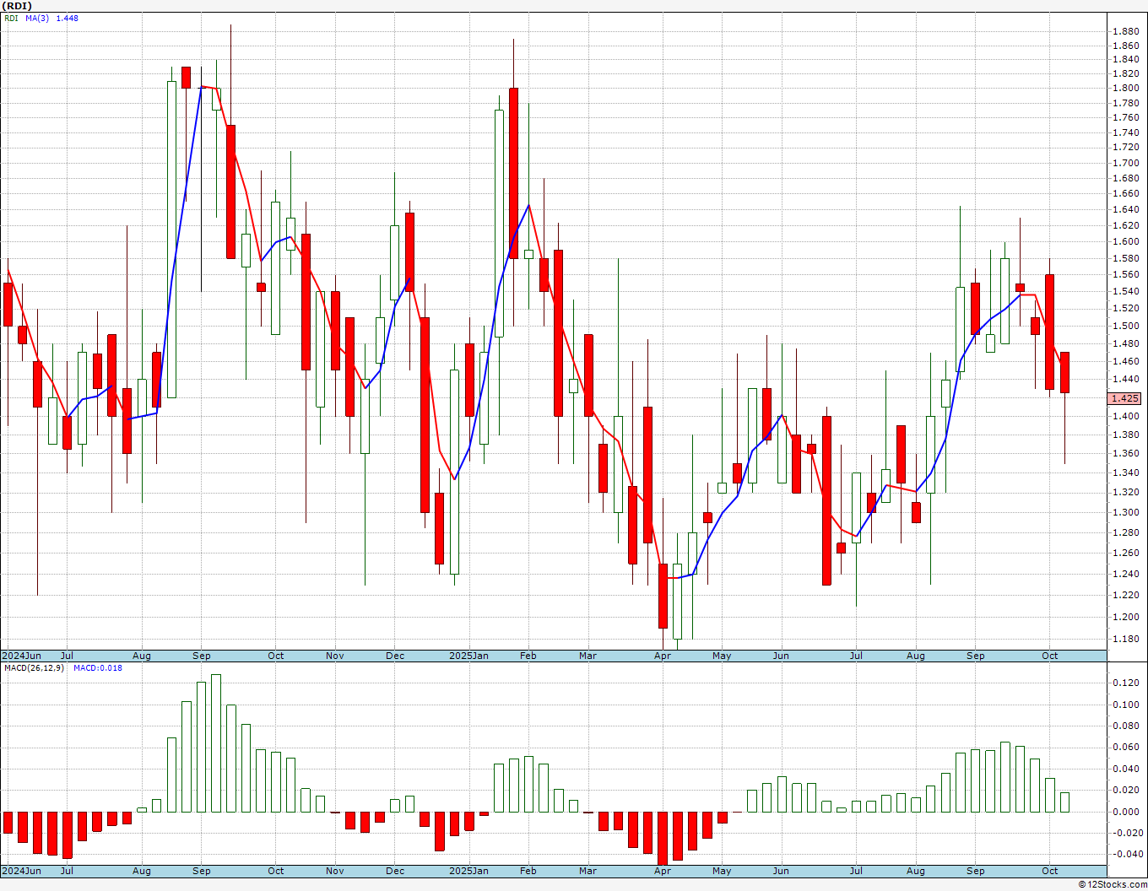Select Apr on the price chart date axis

pos(663,656)
